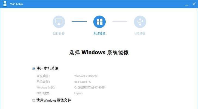The image size is (198, 109).
Task: Select the USB device step icon
Action: (140, 22)
